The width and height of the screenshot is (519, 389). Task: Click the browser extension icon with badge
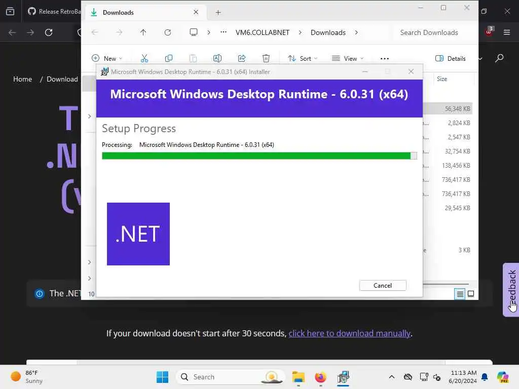489,31
